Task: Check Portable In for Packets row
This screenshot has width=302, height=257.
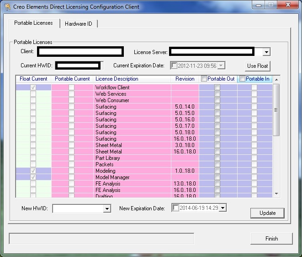Action: pyautogui.click(x=254, y=164)
